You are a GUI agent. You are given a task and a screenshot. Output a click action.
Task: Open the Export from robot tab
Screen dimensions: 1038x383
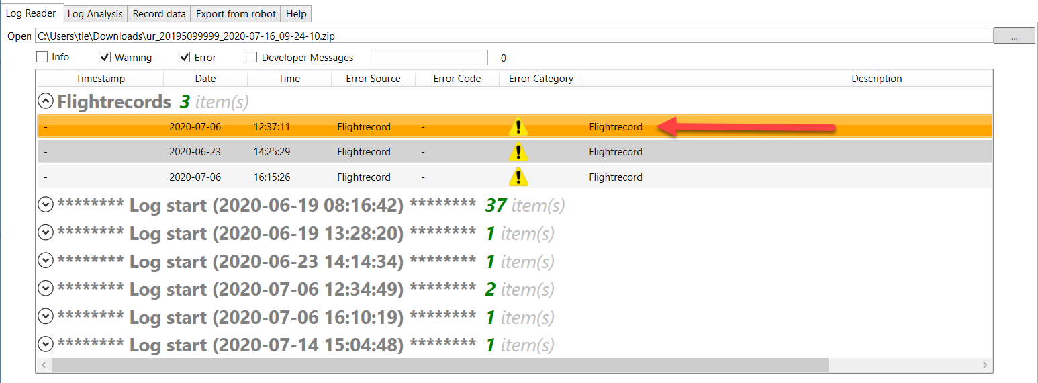[x=236, y=14]
